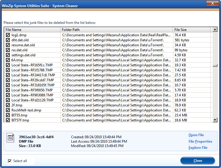
Task: Toggle Local State~RF5f0050.TMP checkbox
Action: pyautogui.click(x=8, y=90)
